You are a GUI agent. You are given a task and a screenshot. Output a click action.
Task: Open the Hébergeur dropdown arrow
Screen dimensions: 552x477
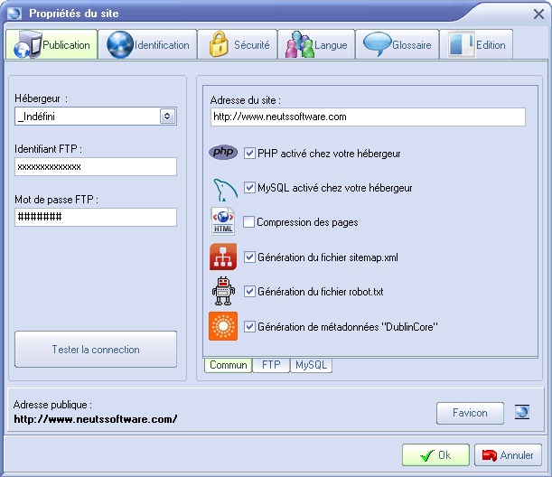pos(167,117)
